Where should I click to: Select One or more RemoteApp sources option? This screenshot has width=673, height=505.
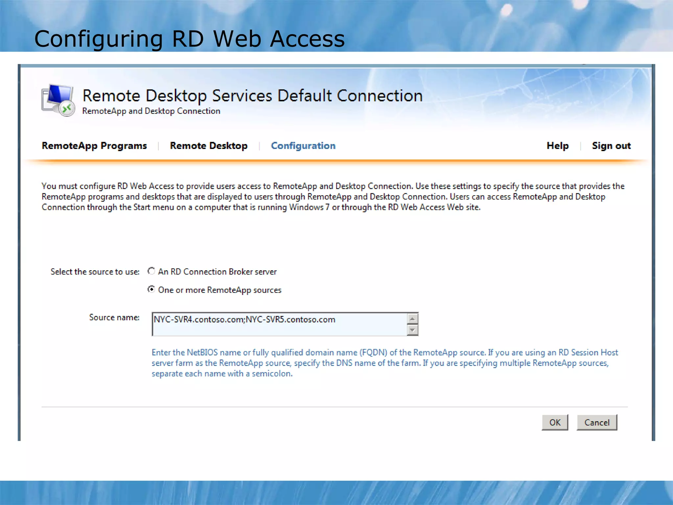(x=151, y=289)
